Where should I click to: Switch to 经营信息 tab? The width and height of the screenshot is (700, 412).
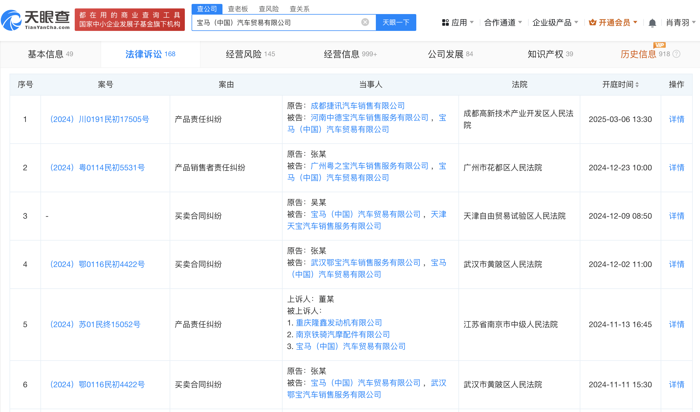(350, 54)
